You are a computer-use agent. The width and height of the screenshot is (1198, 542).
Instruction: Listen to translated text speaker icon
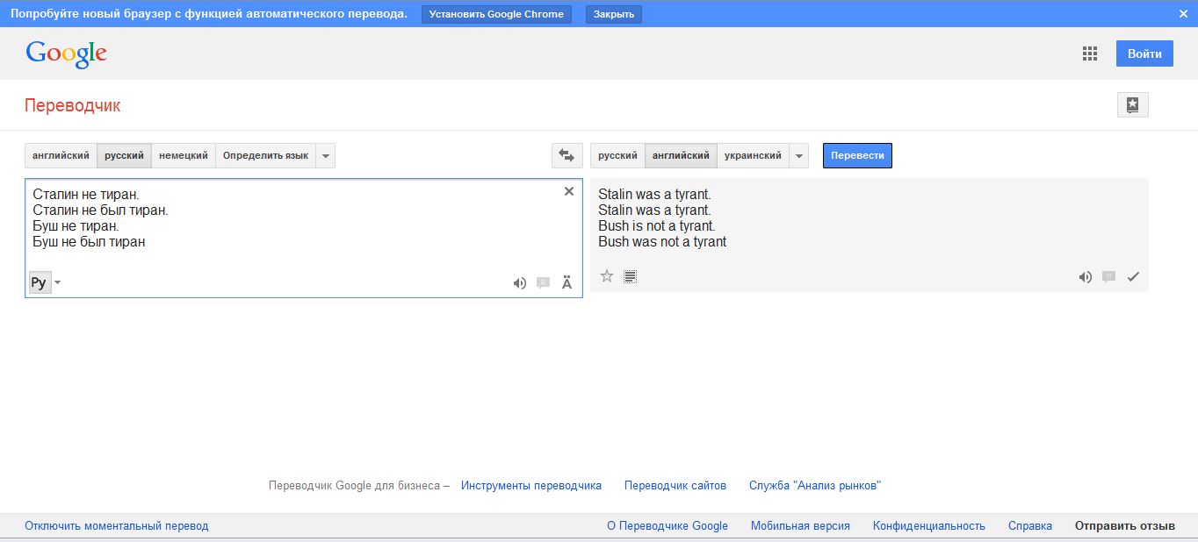pos(1086,277)
